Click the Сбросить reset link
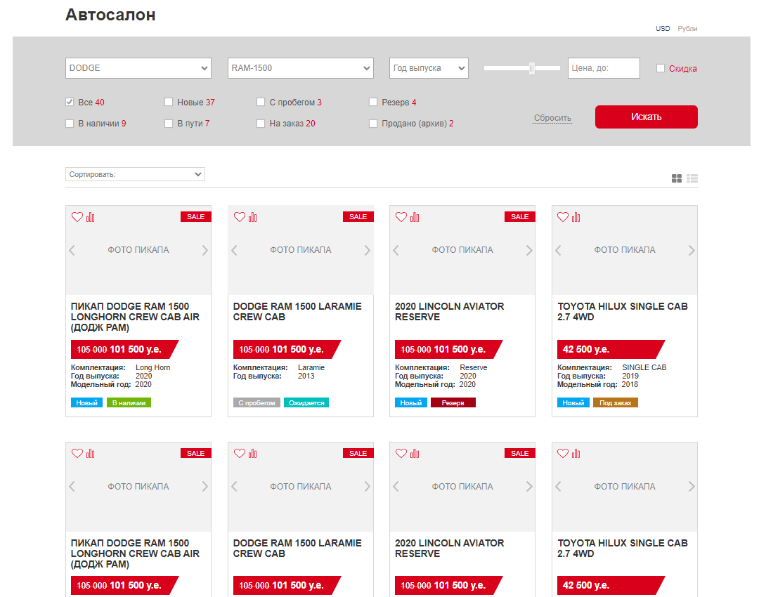Screen dimensions: 766x597 pyautogui.click(x=552, y=118)
